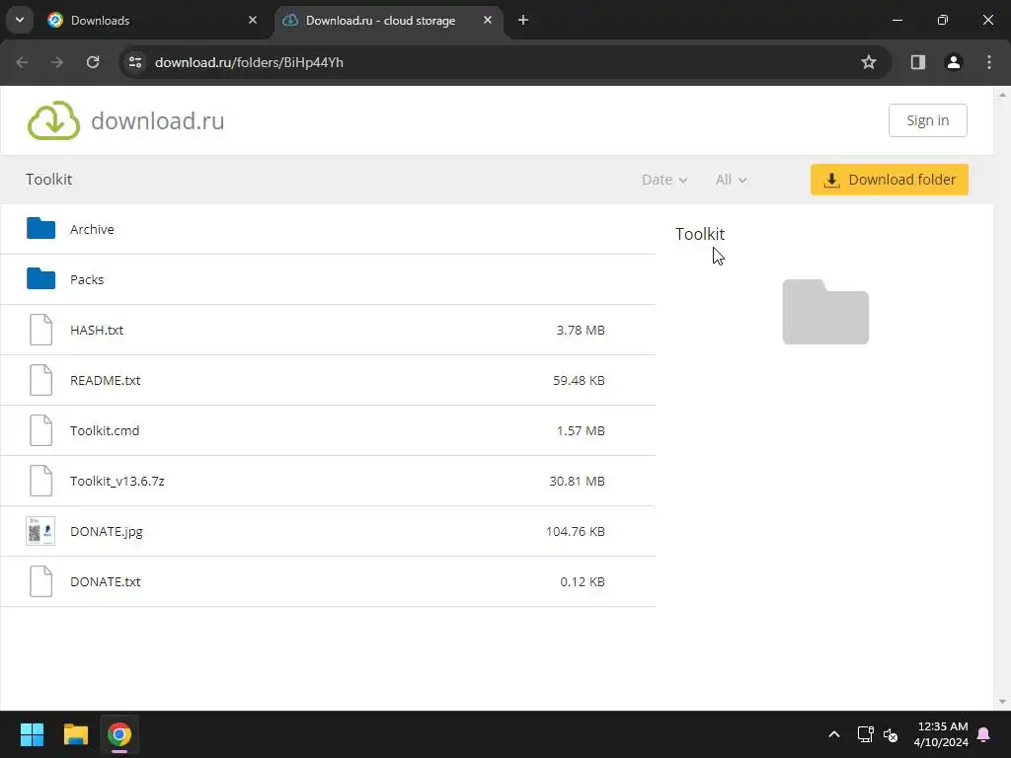The height and width of the screenshot is (758, 1011).
Task: Click the Chrome taskbar icon
Action: tap(119, 734)
